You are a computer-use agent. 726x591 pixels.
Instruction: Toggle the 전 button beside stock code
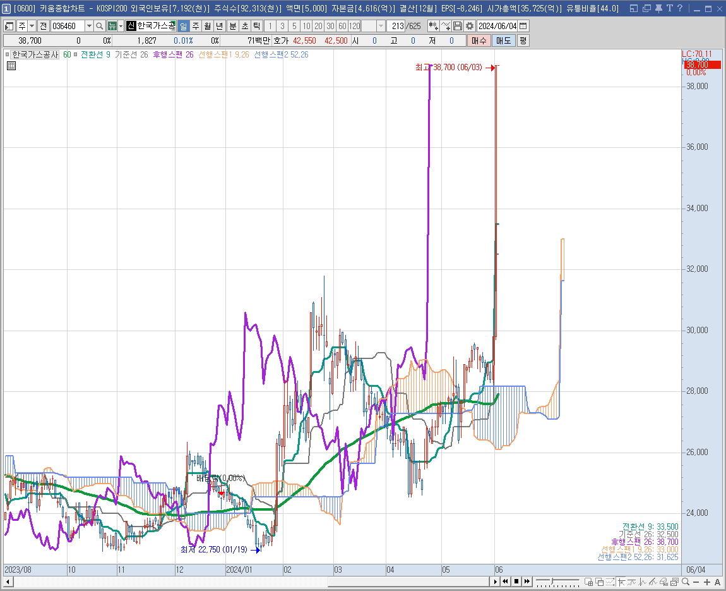click(44, 26)
